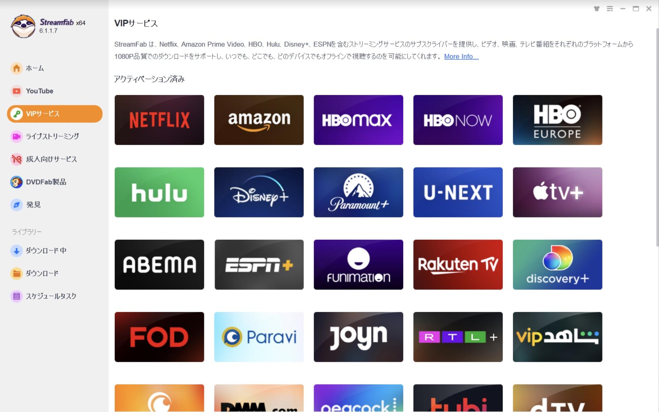Select the DMM.com tile
659x412 pixels.
coord(259,398)
